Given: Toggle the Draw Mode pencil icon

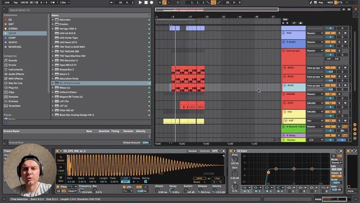Looking at the screenshot, I should [x=311, y=2].
